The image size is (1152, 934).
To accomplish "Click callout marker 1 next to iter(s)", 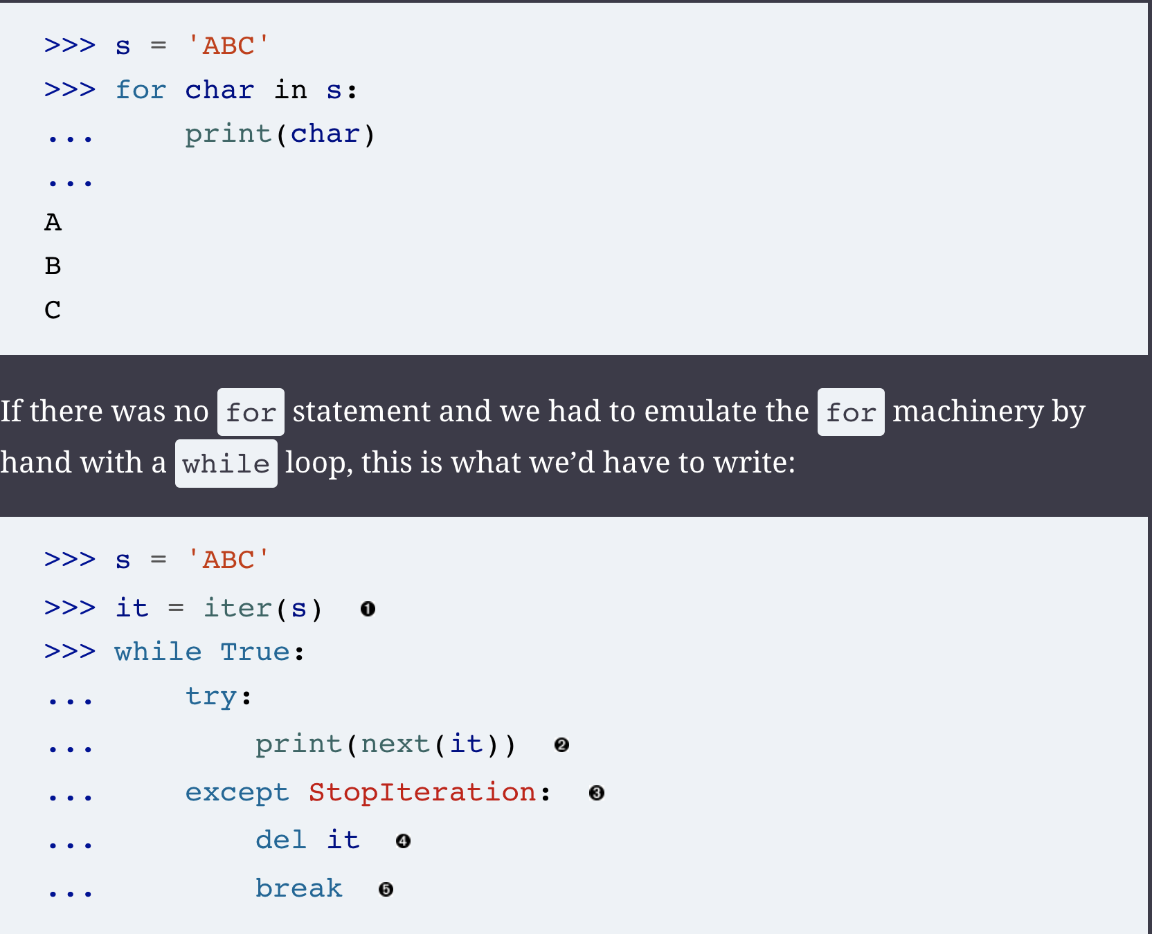I will (368, 609).
